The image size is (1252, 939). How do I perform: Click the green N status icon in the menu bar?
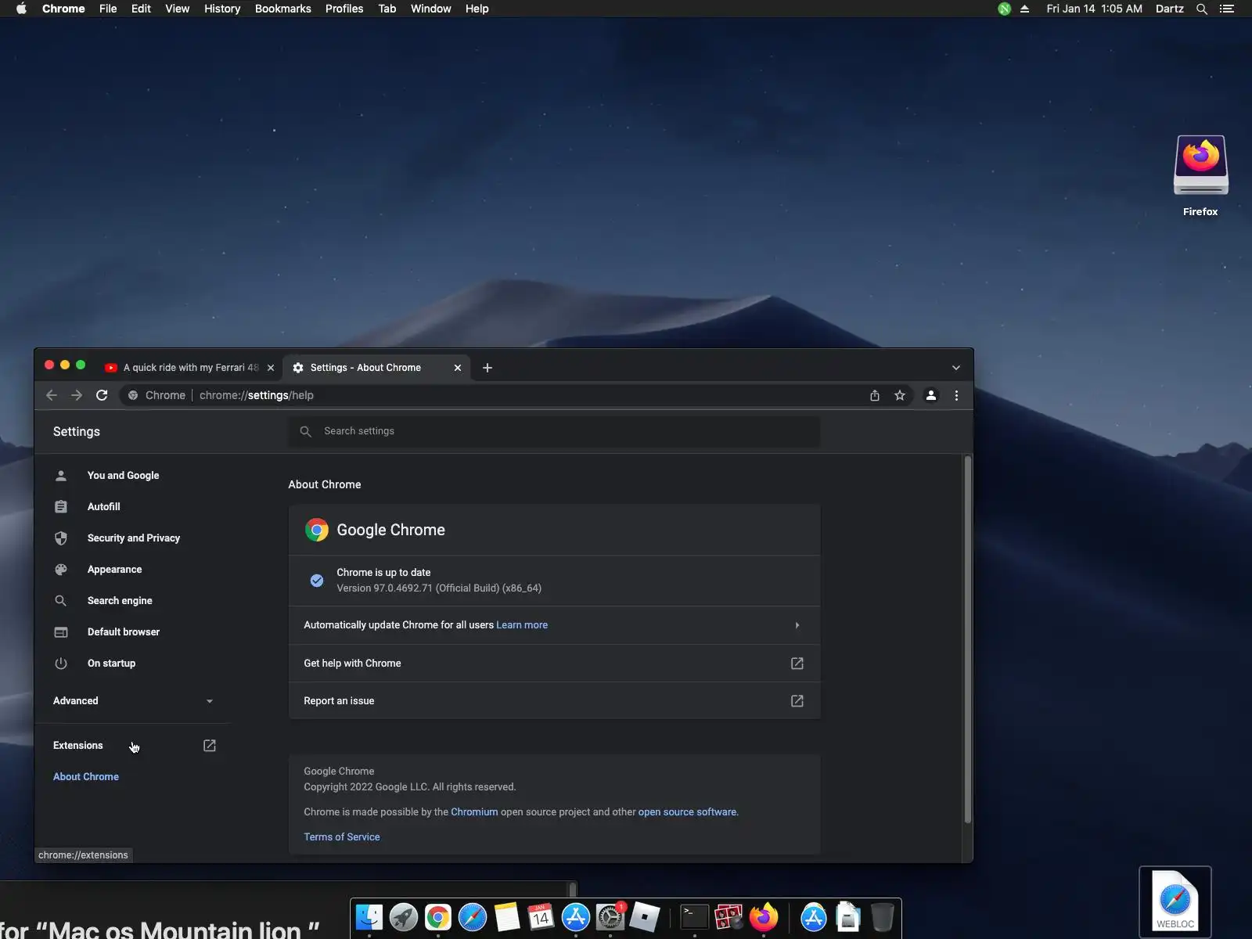(1004, 9)
